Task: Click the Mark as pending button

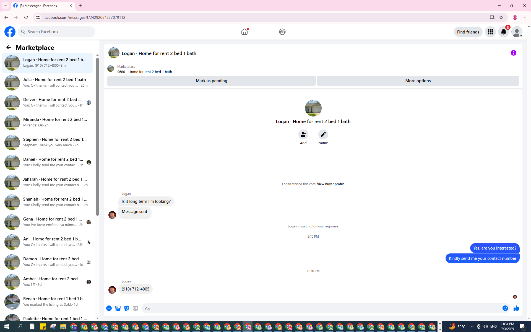Action: click(211, 81)
